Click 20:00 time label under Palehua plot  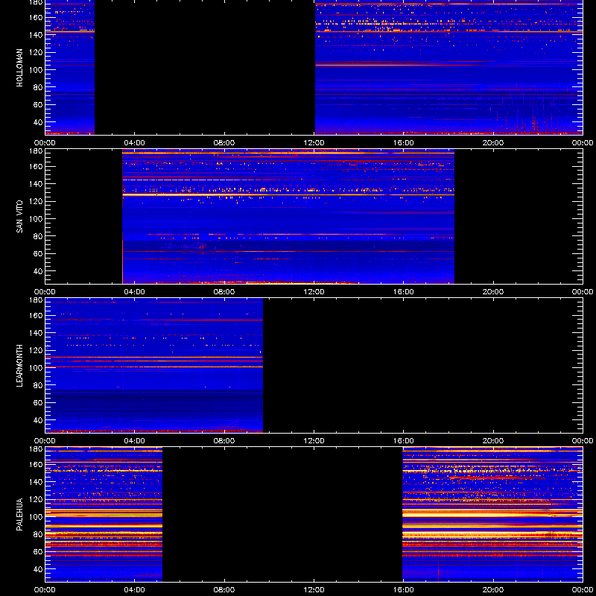[x=493, y=590]
